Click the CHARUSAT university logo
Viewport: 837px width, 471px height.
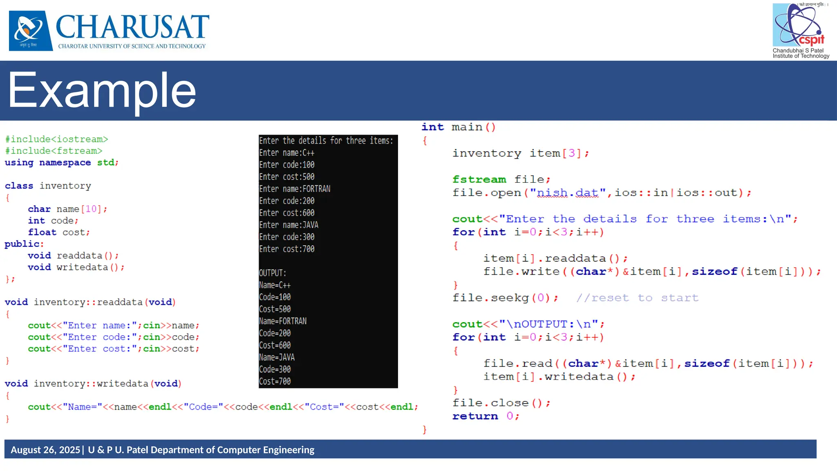109,31
